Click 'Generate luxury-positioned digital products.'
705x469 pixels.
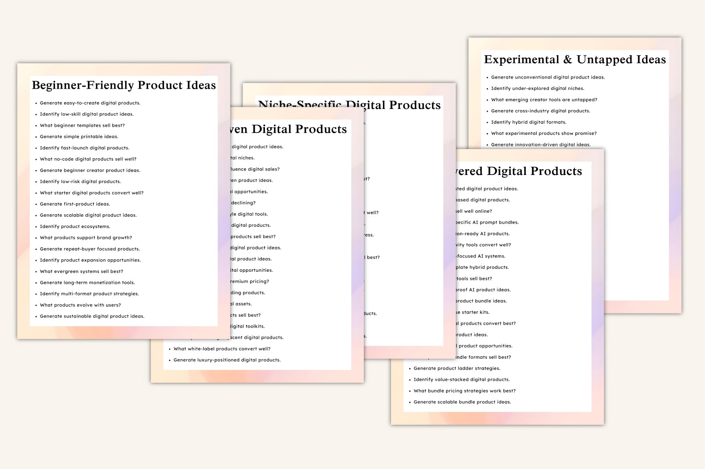point(227,360)
